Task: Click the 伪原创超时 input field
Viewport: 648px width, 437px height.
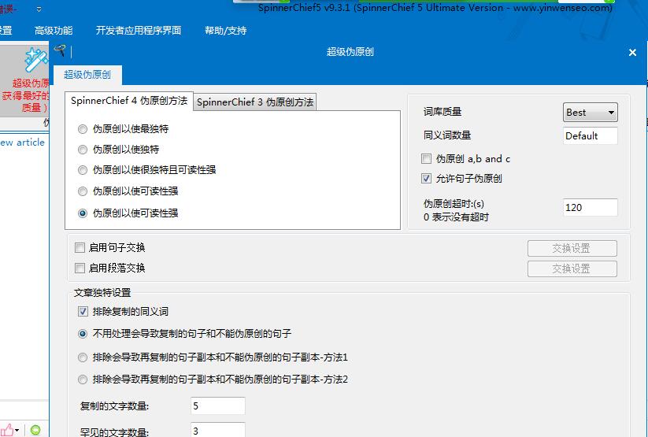Action: coord(591,208)
